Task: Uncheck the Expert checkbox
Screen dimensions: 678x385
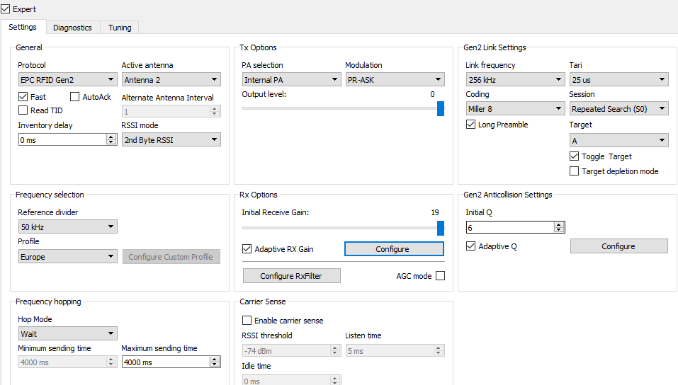Action: [5, 9]
